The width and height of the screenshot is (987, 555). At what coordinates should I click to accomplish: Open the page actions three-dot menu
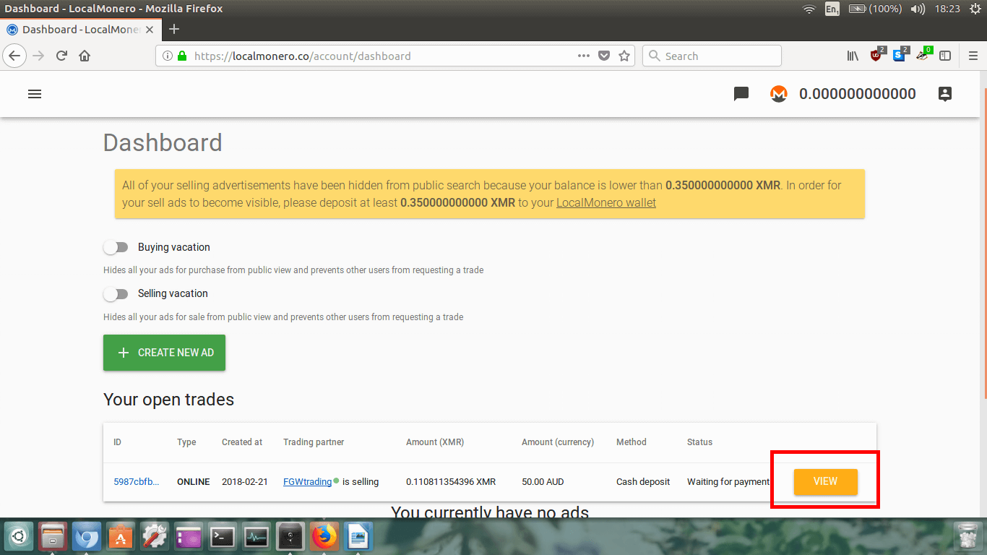point(584,56)
